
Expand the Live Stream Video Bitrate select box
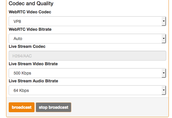pos(87,73)
